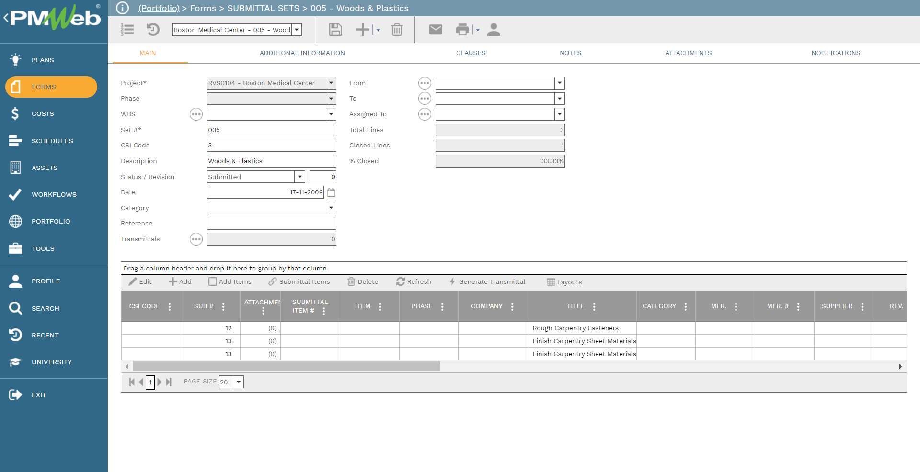Open CSI Code column options menu
Viewport: 920px width, 472px height.
(170, 306)
